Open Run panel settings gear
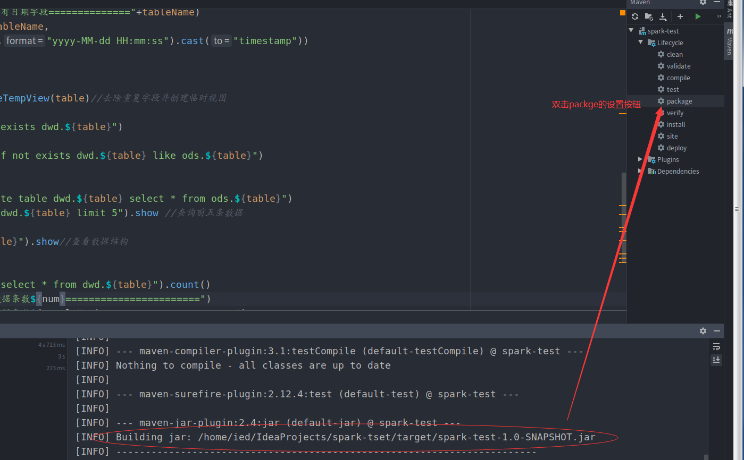The image size is (744, 460). click(703, 330)
